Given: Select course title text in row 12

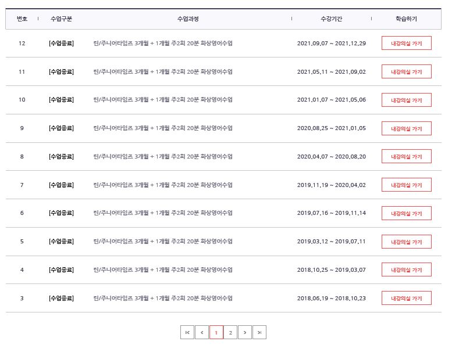Looking at the screenshot, I should point(163,44).
